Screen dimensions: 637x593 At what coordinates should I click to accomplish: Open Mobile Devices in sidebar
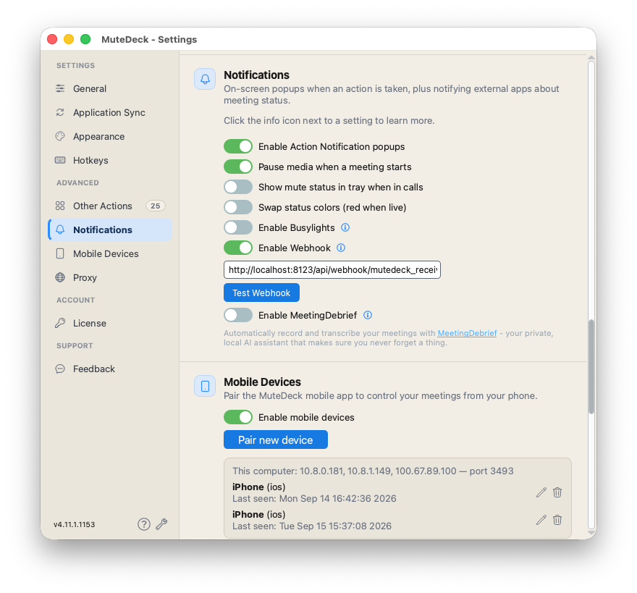[x=110, y=254]
